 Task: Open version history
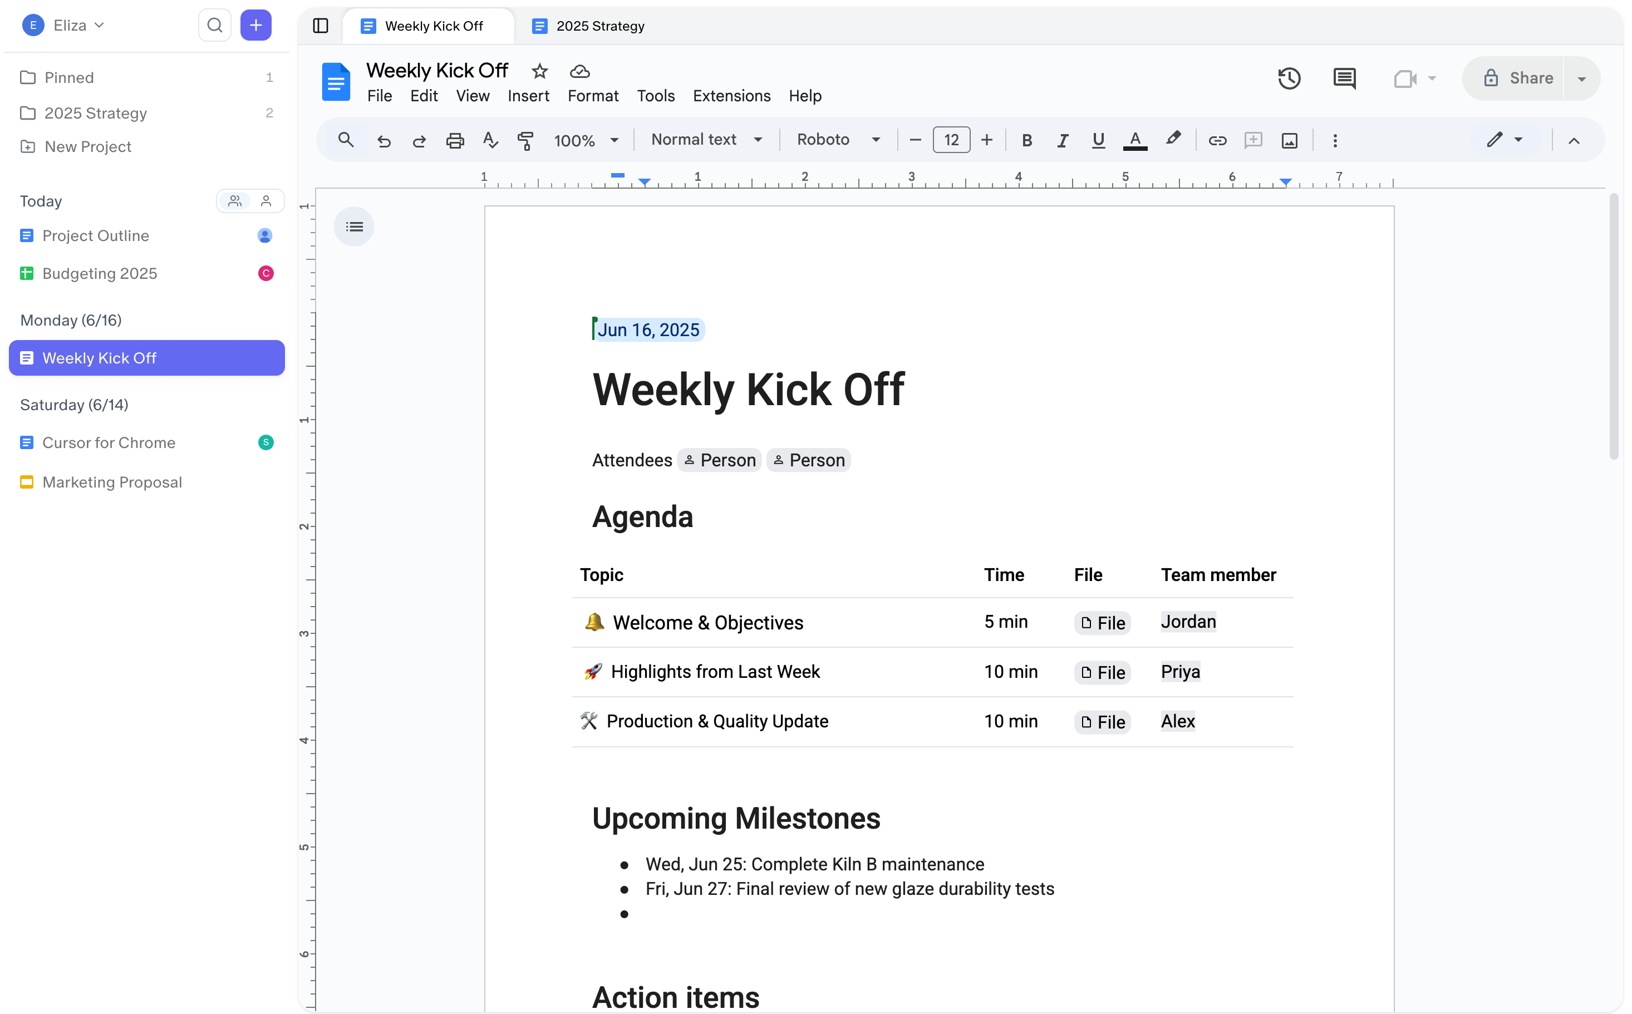tap(1289, 78)
